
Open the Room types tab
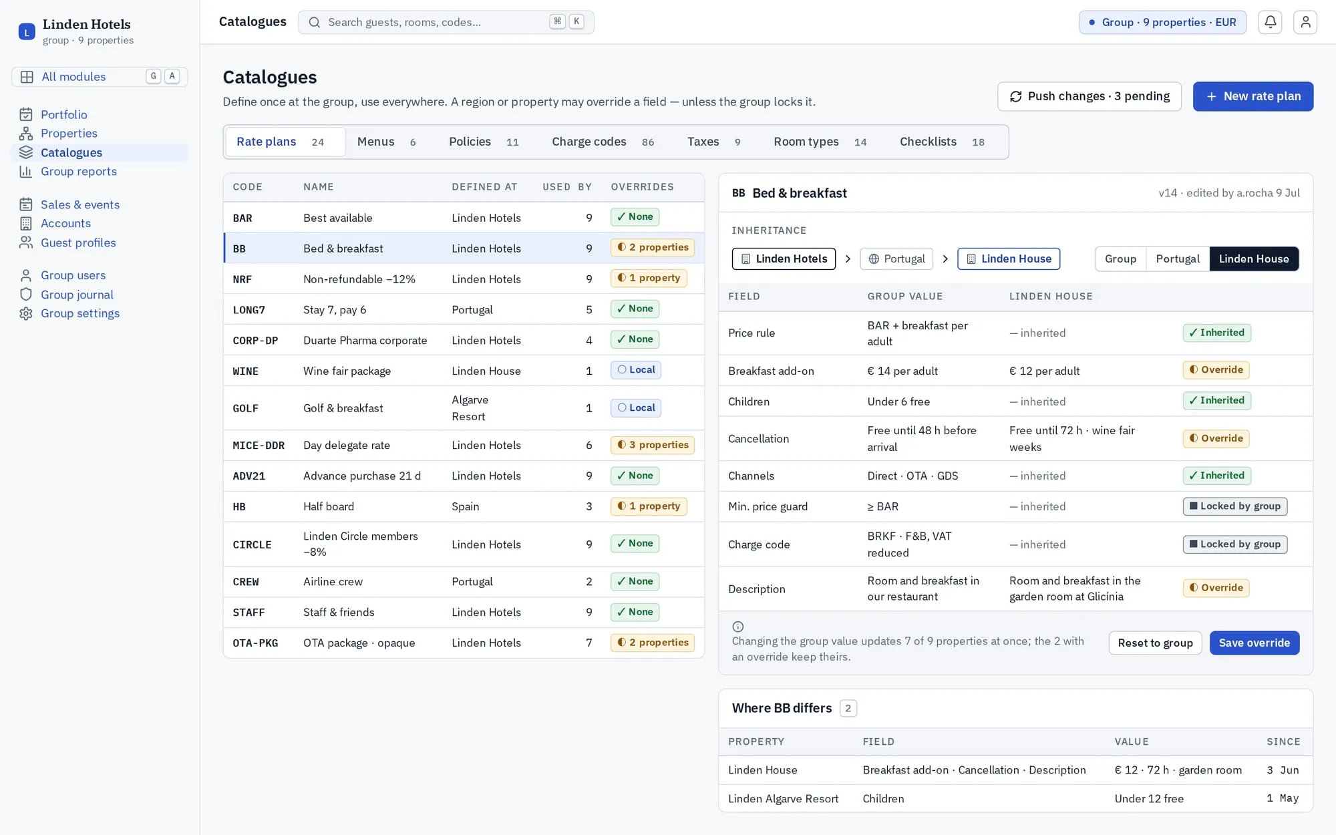tap(820, 142)
